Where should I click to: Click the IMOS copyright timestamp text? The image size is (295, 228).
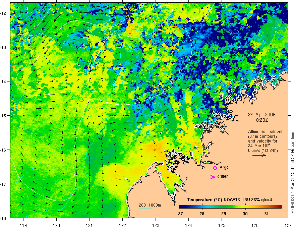pos(293,172)
